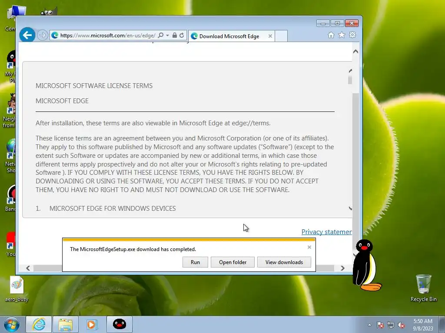Open the address bar autocomplete dropdown arrow
The image size is (445, 333).
167,36
